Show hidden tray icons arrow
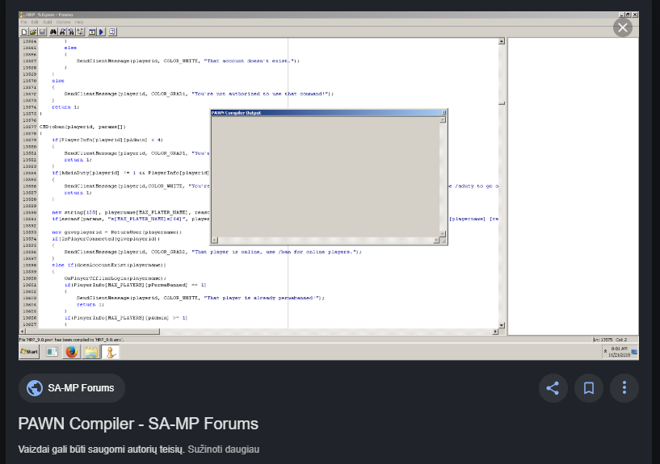Screen dimensions: 660x464 click(x=605, y=351)
